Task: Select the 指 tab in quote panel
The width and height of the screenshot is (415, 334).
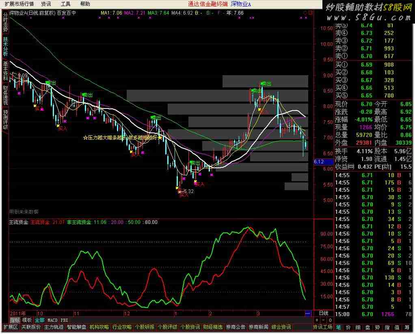Action: (x=387, y=327)
